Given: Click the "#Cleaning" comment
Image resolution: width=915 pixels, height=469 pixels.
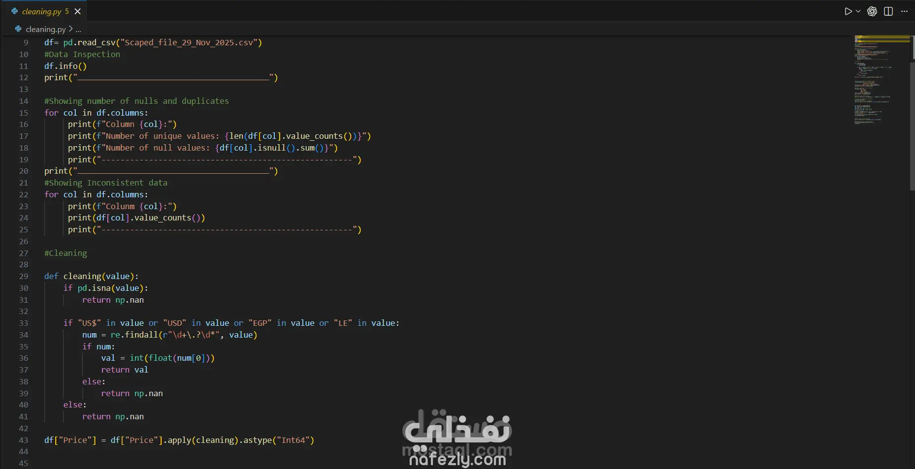Looking at the screenshot, I should [x=65, y=253].
